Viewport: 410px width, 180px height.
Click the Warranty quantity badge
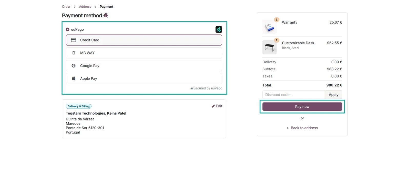tap(276, 20)
